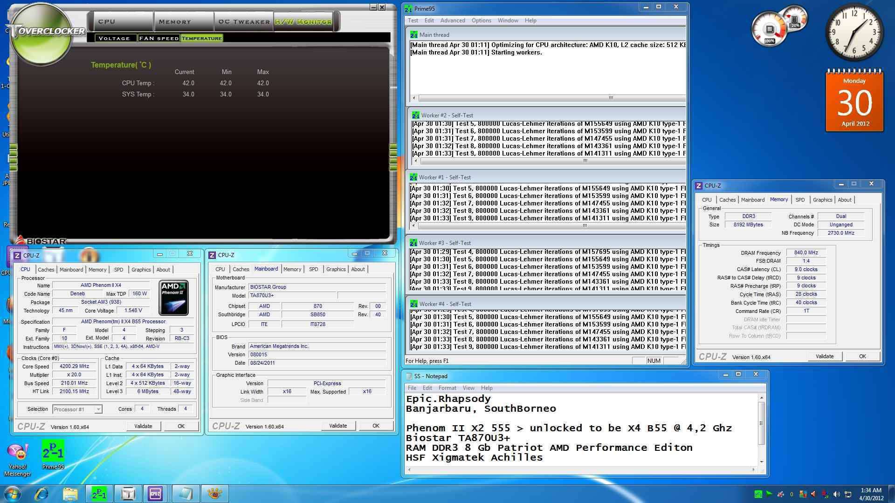The height and width of the screenshot is (503, 895).
Task: Click the AMD Phenom II logo in CPU-Z
Action: coord(173,298)
